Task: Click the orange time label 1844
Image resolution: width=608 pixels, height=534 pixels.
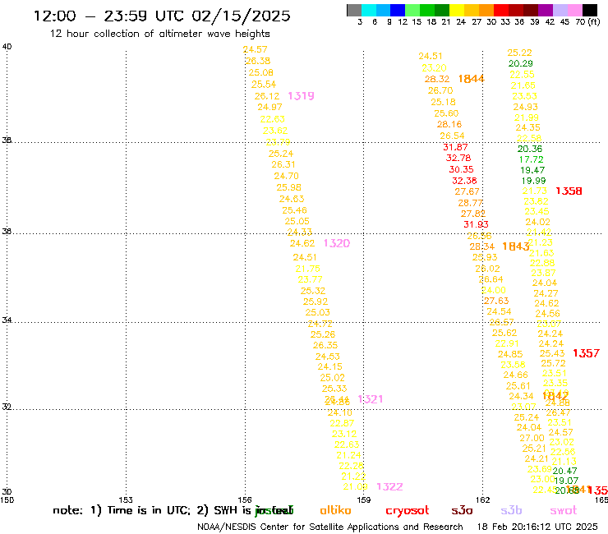Action: (471, 79)
